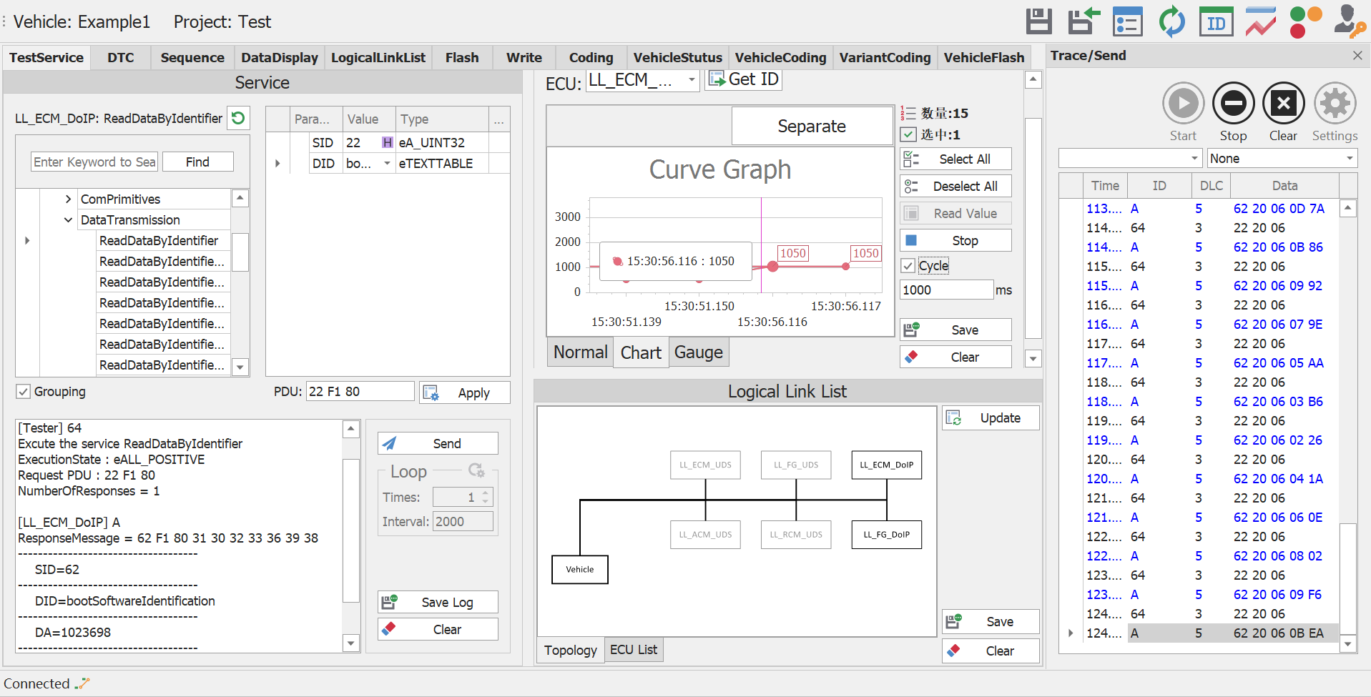Click the green-blue refresh arrows toolbar icon
The image size is (1371, 697).
click(x=1171, y=21)
